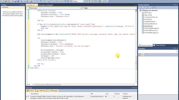Select frmFriendProfile.vb in Solution Explorer
Image resolution: width=179 pixels, height=100 pixels.
[x=150, y=24]
